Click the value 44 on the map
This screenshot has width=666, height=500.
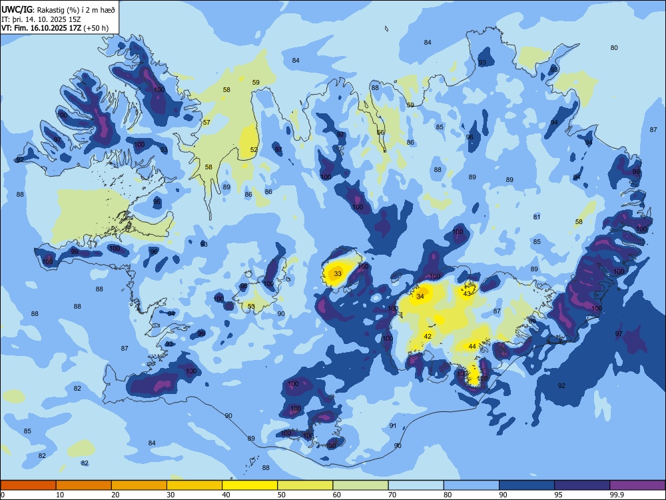tap(472, 347)
